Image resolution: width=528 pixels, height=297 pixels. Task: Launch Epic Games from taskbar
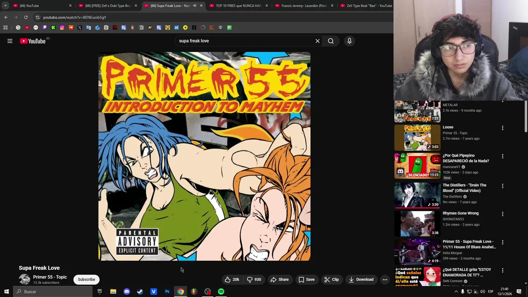pos(100,292)
